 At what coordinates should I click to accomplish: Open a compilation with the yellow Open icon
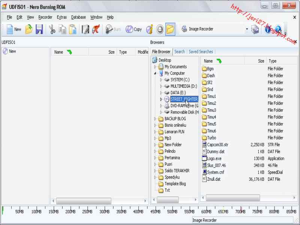[x=29, y=29]
